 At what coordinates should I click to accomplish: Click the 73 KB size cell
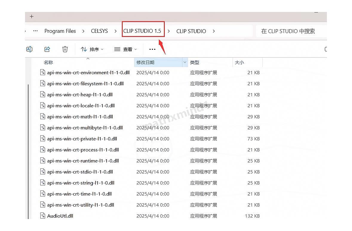point(253,139)
